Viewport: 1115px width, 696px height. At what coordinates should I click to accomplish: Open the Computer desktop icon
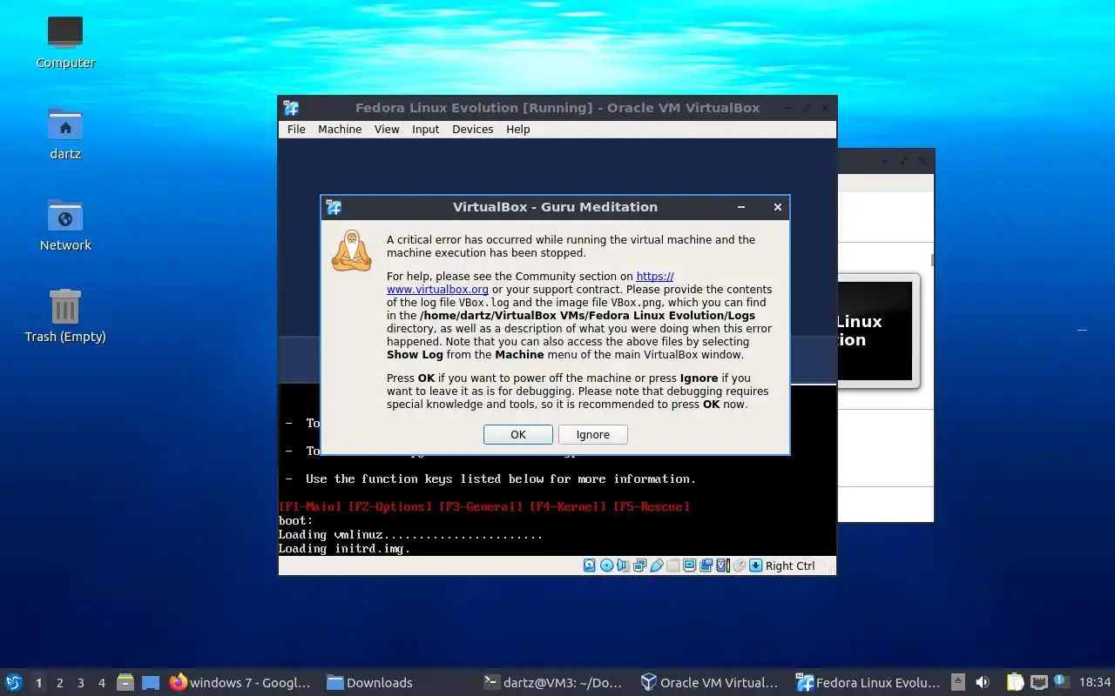point(65,42)
